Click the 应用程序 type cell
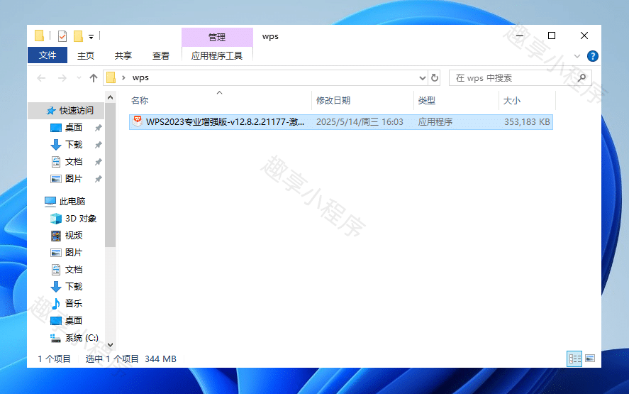The width and height of the screenshot is (629, 394). [435, 121]
